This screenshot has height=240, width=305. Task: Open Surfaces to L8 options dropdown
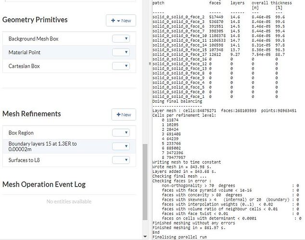click(121, 161)
